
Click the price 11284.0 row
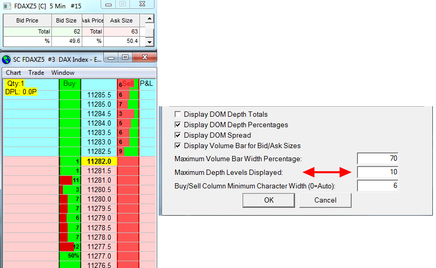click(99, 124)
